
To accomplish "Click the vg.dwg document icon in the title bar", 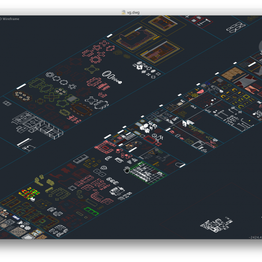I will point(123,12).
